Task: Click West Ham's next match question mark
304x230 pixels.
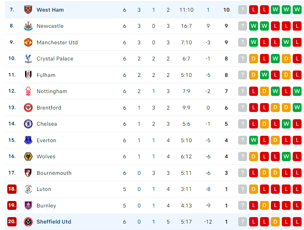Action: [242, 10]
